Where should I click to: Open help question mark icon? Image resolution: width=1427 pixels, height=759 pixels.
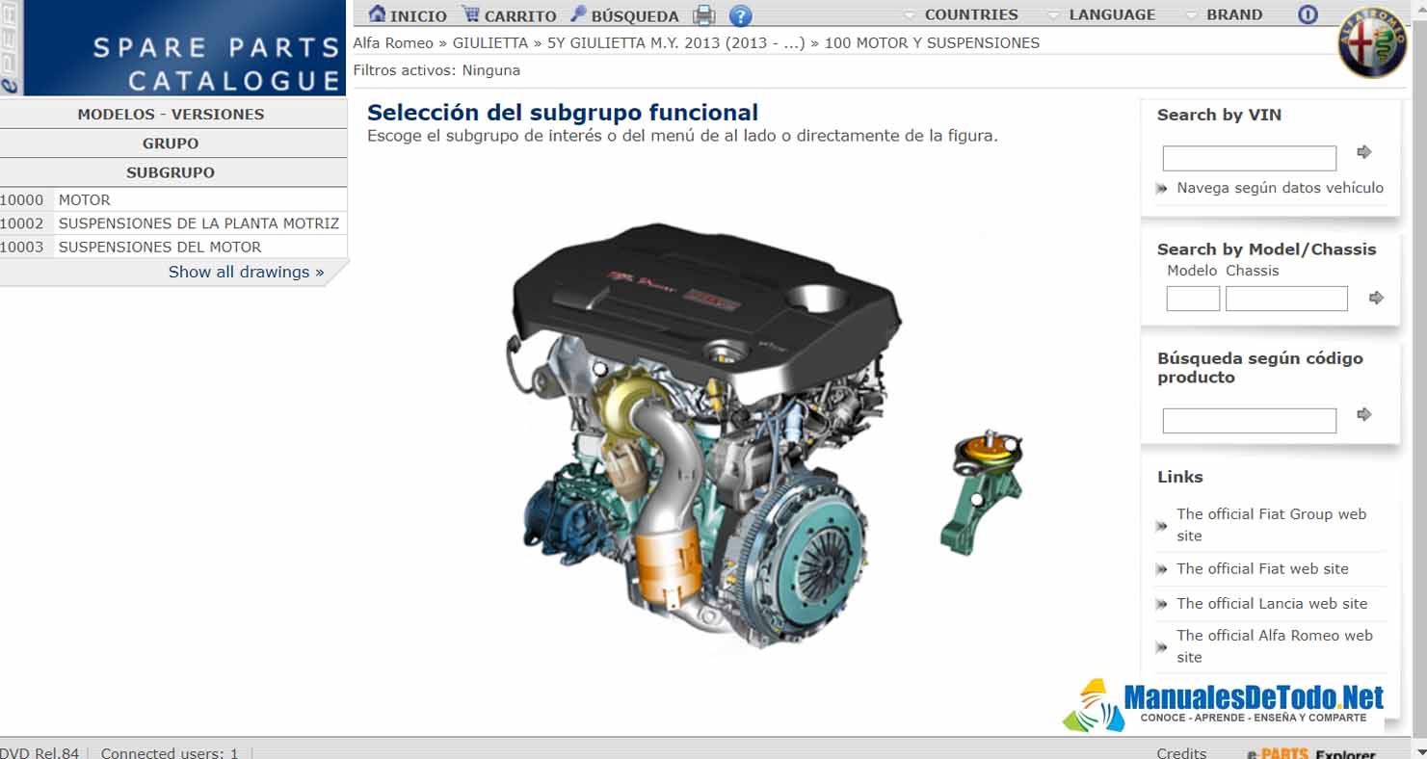point(740,15)
